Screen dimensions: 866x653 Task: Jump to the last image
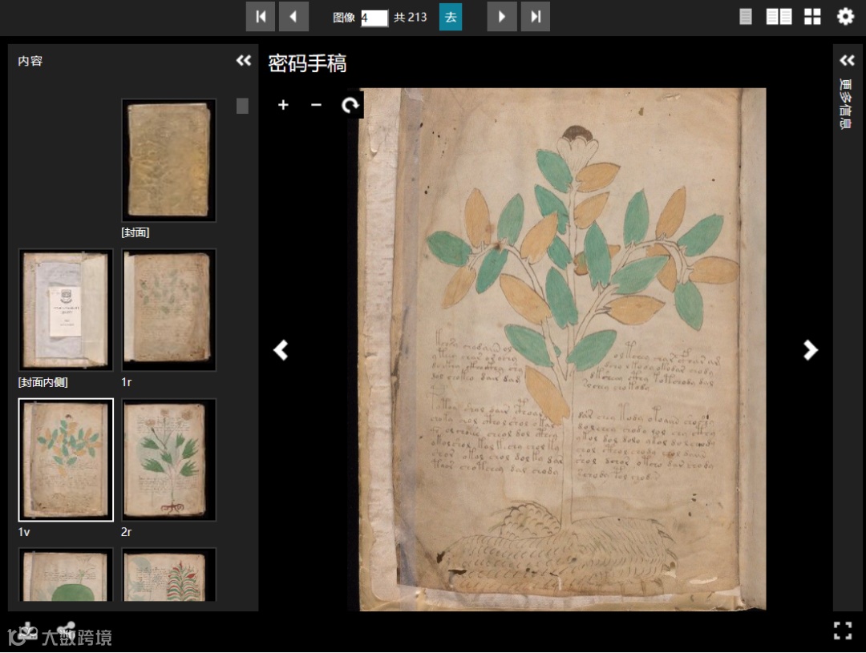click(x=536, y=17)
